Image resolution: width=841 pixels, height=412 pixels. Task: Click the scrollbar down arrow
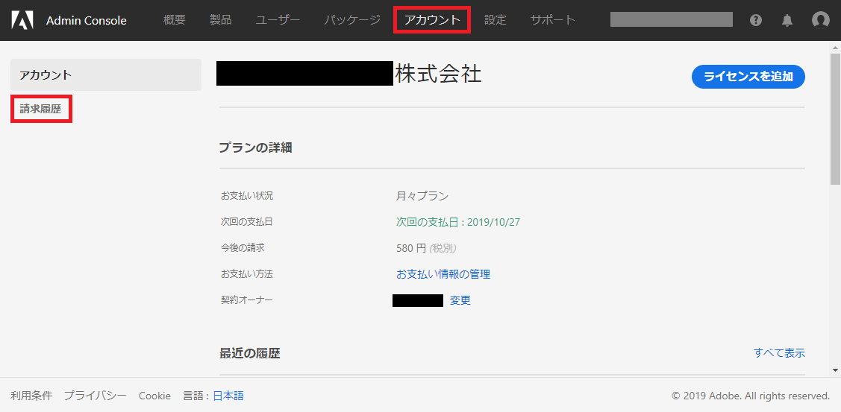pos(835,370)
